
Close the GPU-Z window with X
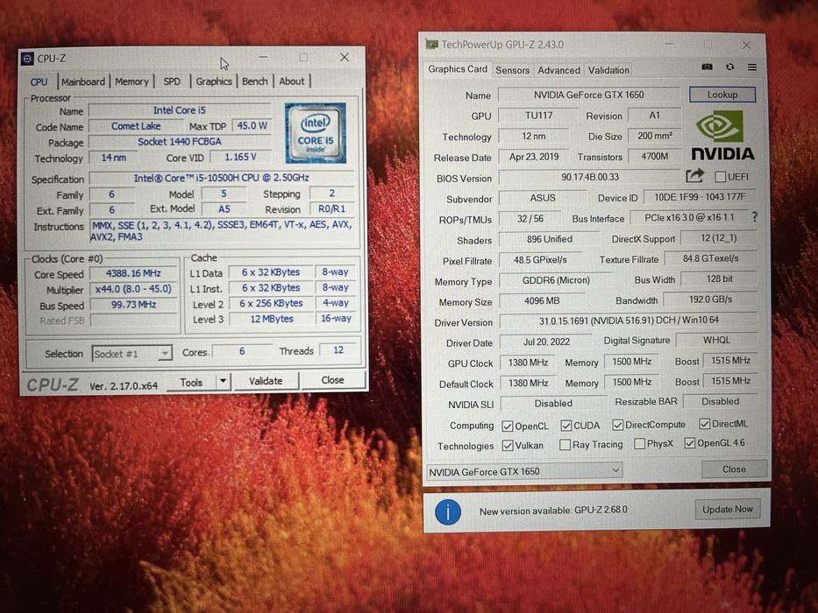point(746,46)
